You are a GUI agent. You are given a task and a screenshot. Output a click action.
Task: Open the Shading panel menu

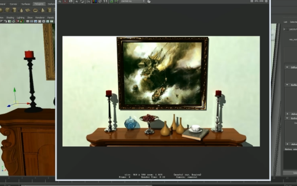pos(8,17)
